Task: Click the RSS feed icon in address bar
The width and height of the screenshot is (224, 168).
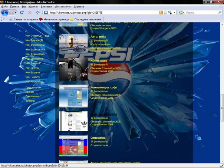Action: point(161,13)
